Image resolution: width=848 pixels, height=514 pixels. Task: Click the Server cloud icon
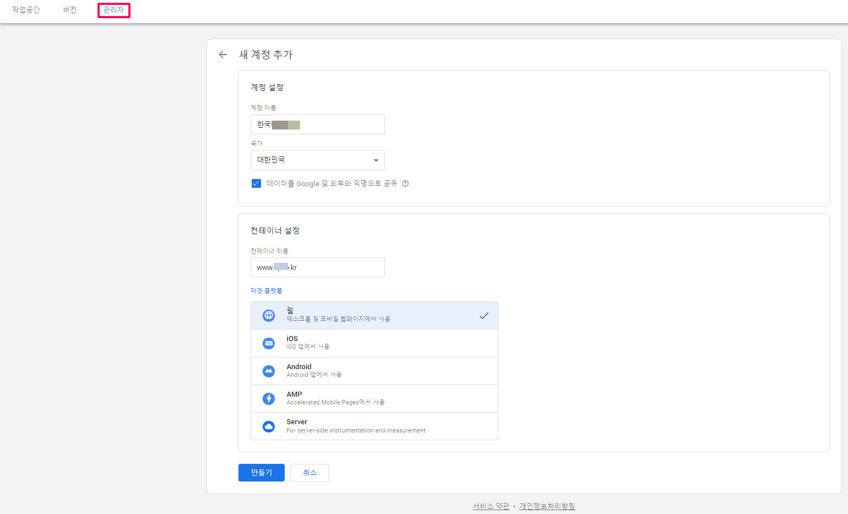pyautogui.click(x=268, y=425)
